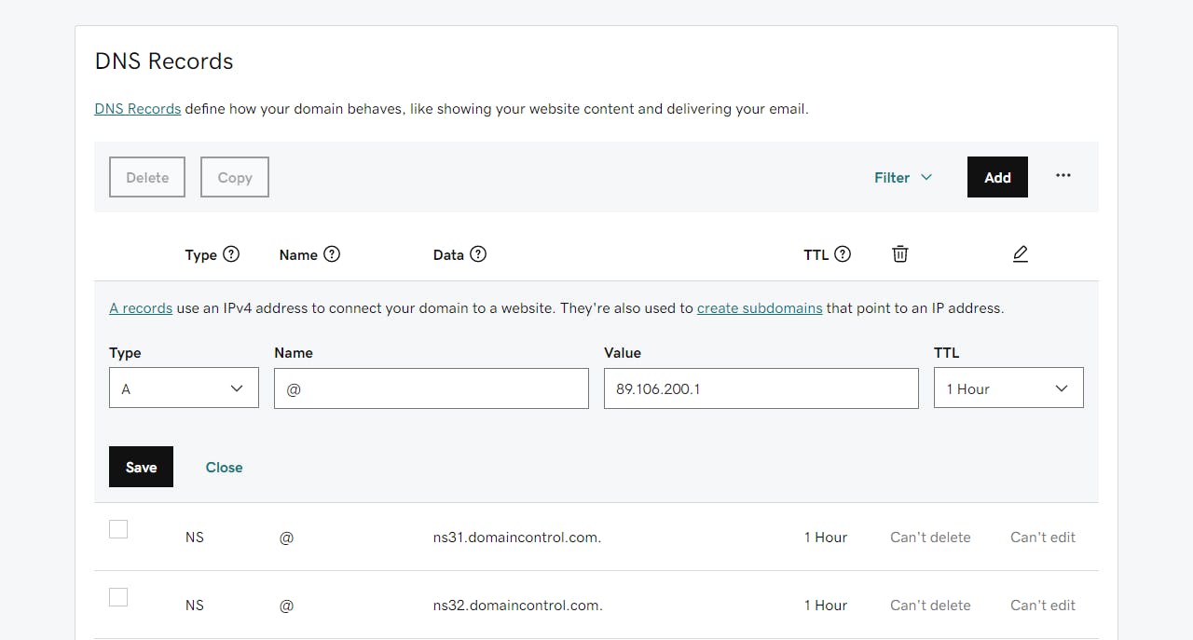Expand the Filter dropdown
The image size is (1193, 640).
coord(902,177)
